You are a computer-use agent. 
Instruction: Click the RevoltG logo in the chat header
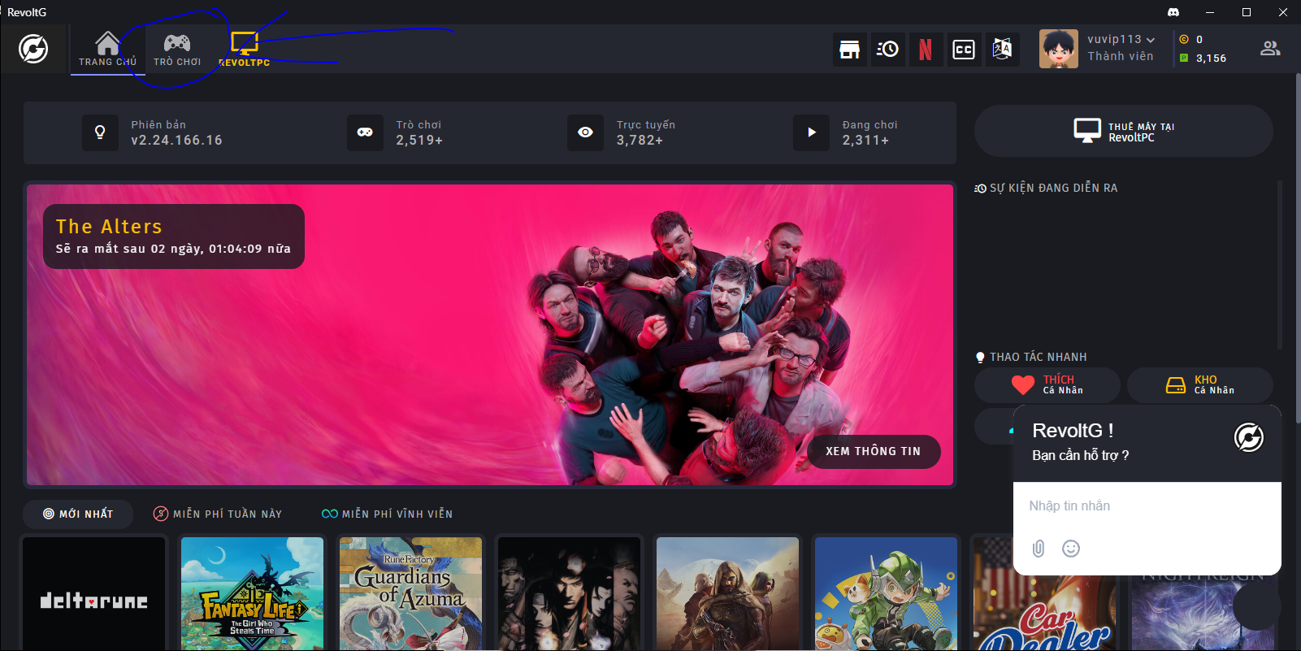pyautogui.click(x=1249, y=437)
